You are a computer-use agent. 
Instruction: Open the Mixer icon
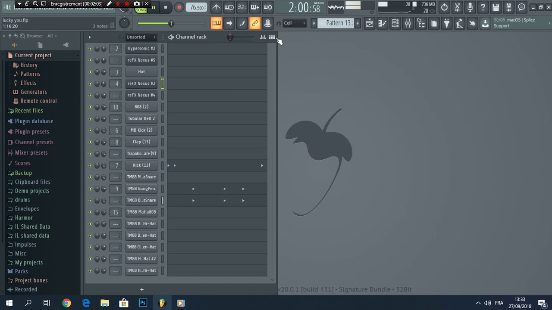[408, 23]
